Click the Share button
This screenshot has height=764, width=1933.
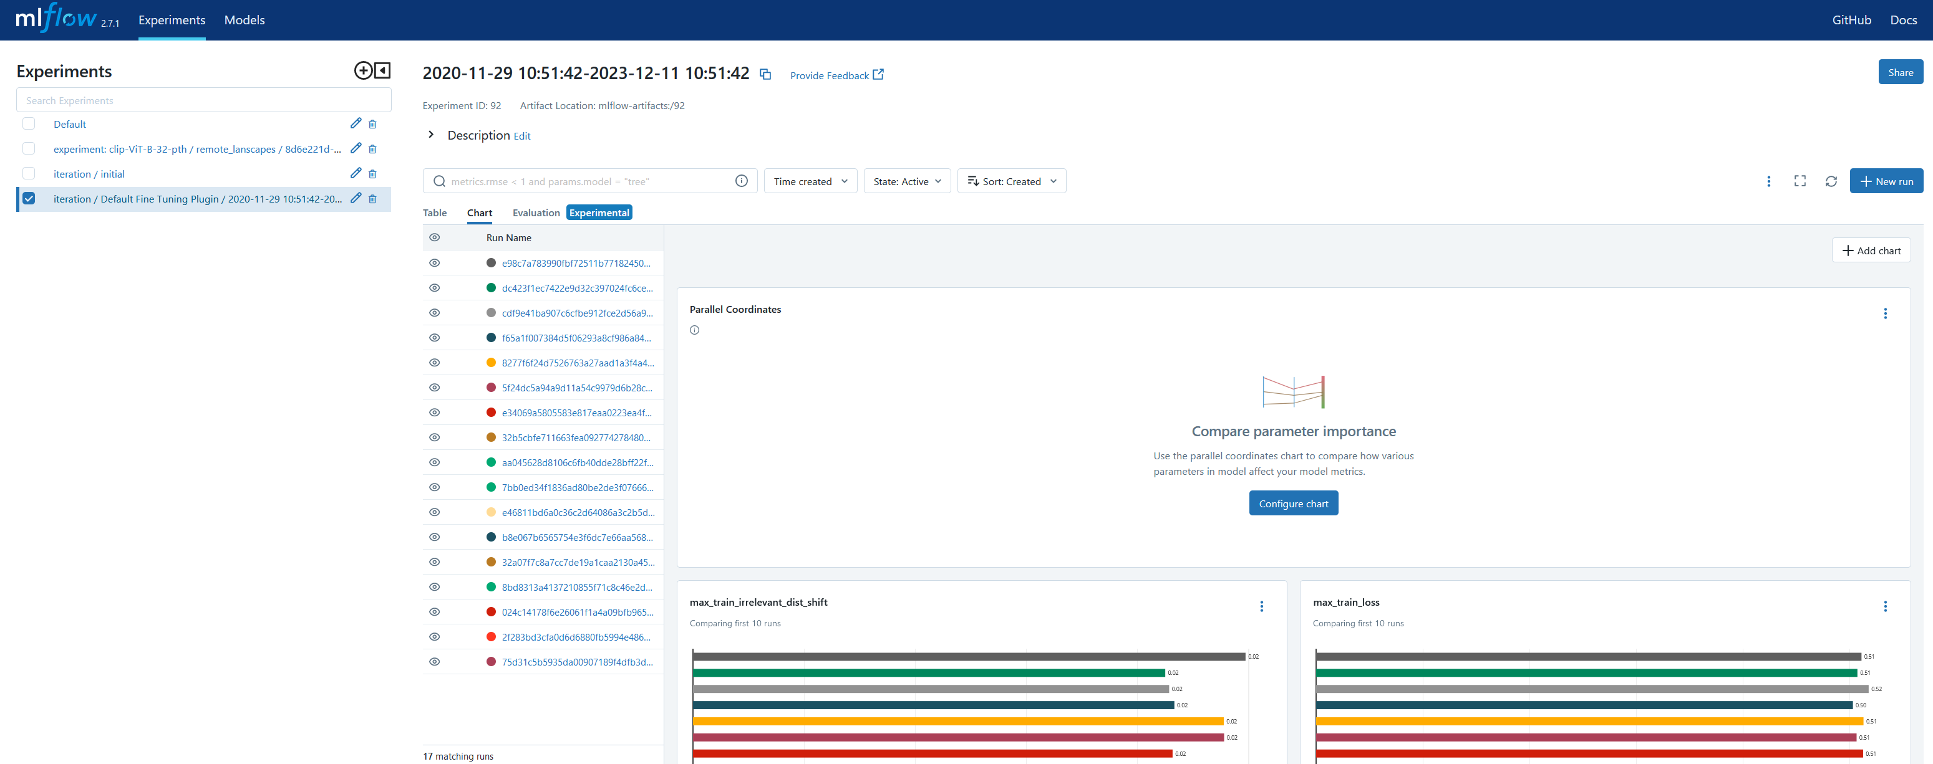pos(1900,72)
